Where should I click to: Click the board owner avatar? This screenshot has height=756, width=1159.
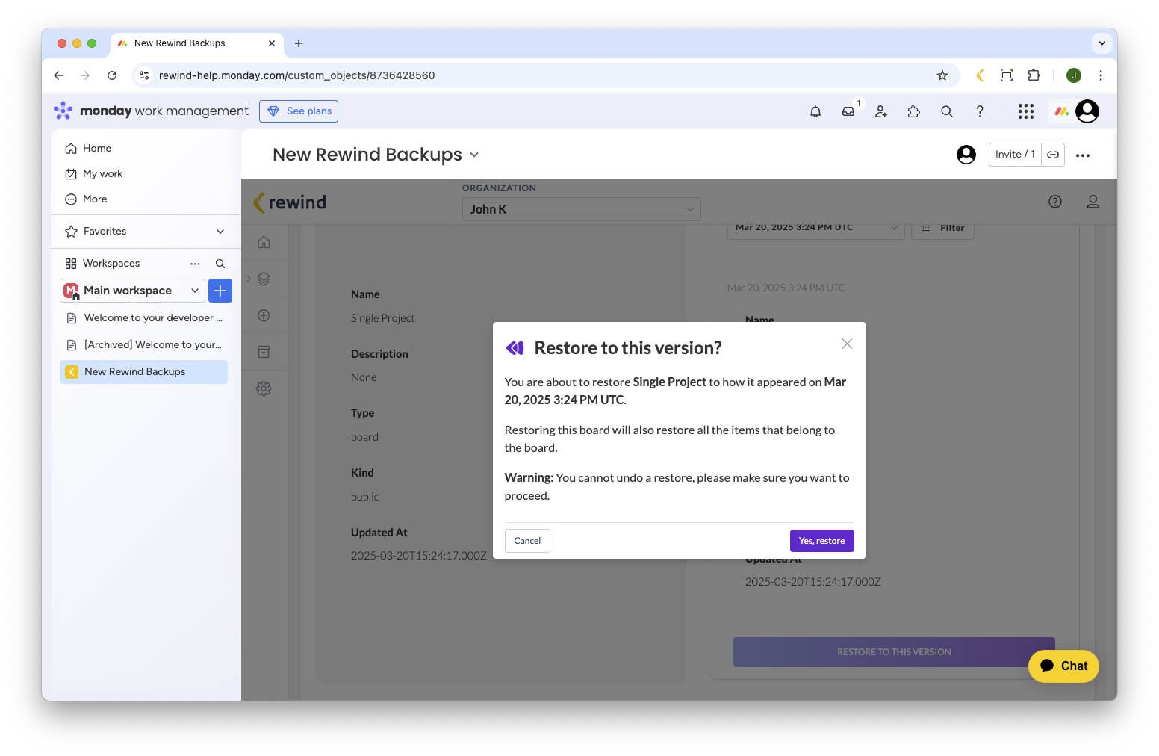pyautogui.click(x=966, y=155)
